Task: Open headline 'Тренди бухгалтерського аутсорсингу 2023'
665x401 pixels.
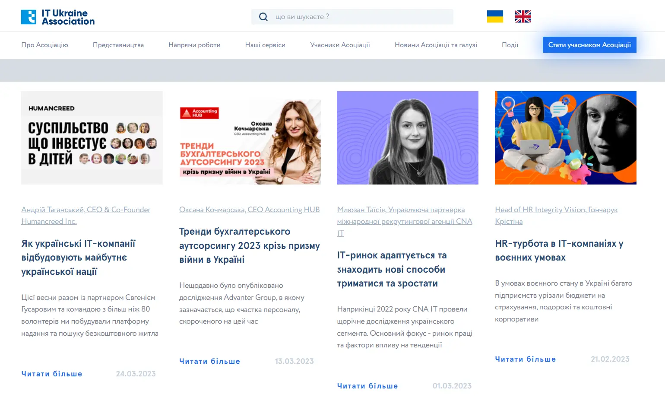Action: click(250, 245)
